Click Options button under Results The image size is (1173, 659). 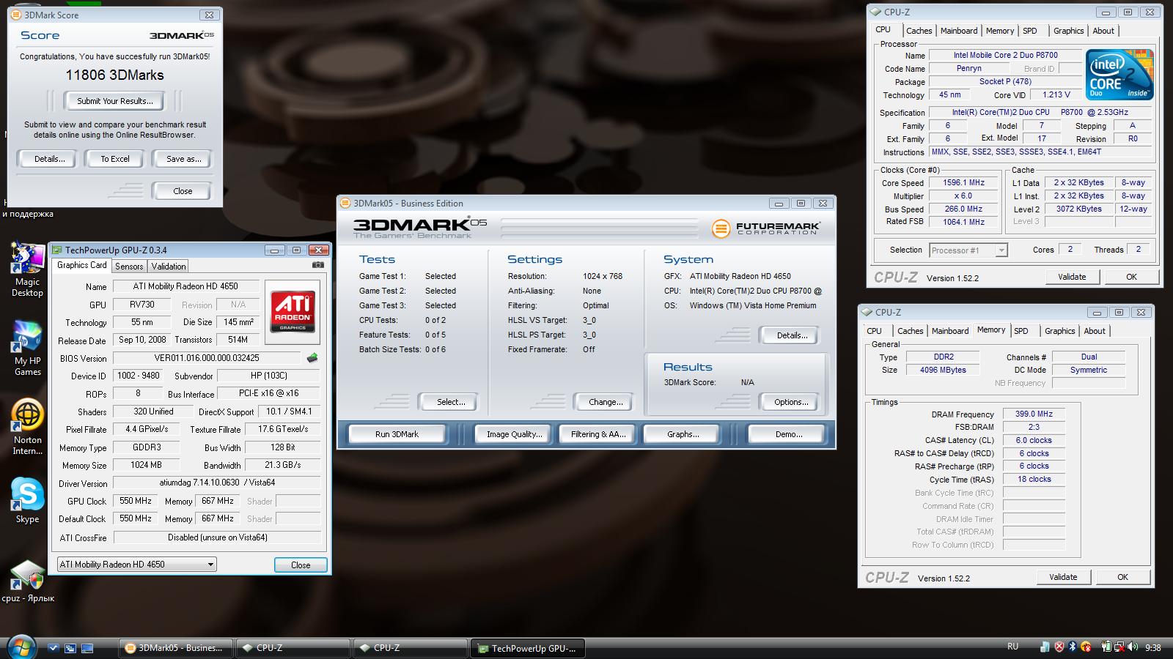792,402
